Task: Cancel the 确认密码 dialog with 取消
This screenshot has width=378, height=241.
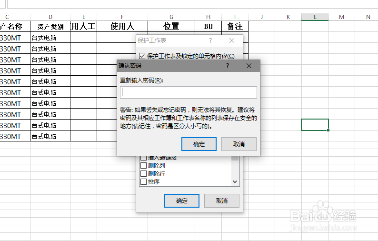Action: 239,144
